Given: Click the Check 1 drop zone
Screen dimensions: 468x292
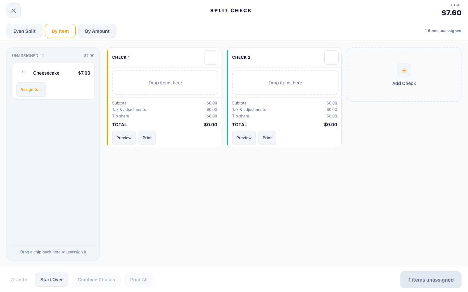Looking at the screenshot, I should point(165,83).
